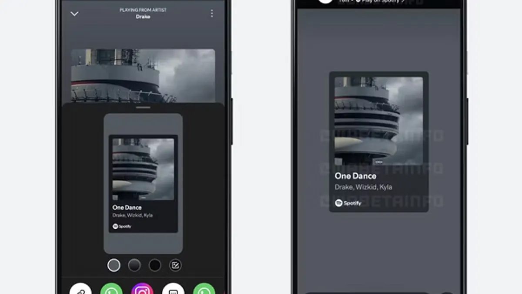Tap the album art on the right phone's status card
Viewport: 522px width, 294px height.
pos(378,121)
